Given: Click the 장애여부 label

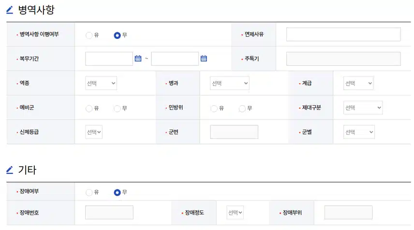Looking at the screenshot, I should tap(30, 191).
